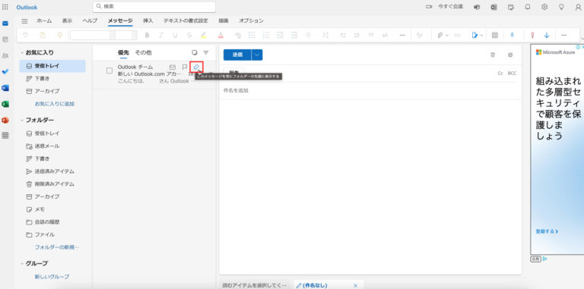Screen dimensions: 584x289
Task: Set low importance blue down arrow
Action: coord(547,35)
